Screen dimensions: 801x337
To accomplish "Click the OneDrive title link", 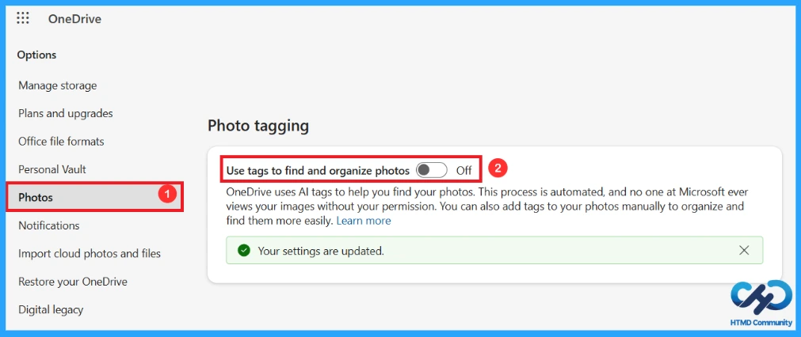I will click(74, 19).
